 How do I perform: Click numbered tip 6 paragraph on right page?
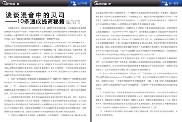click(137, 41)
